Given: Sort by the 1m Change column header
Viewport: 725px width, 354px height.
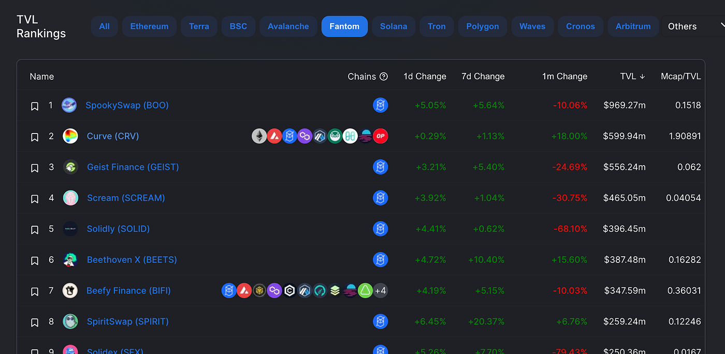Looking at the screenshot, I should point(564,77).
